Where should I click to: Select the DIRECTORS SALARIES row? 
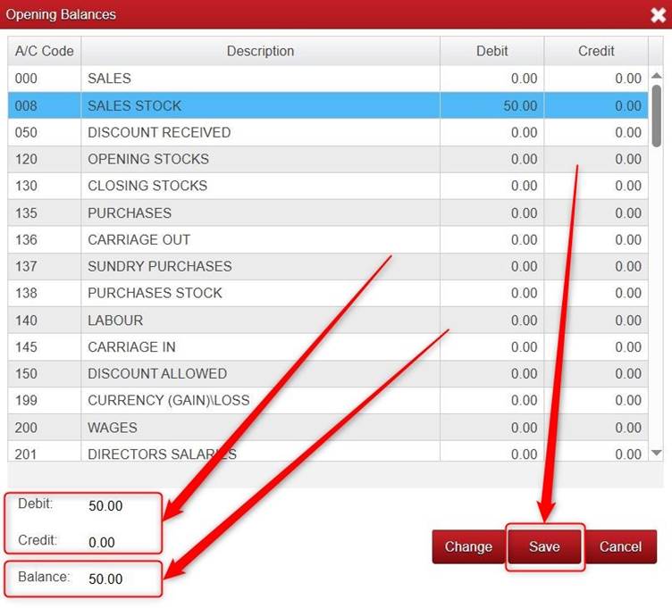pos(328,451)
